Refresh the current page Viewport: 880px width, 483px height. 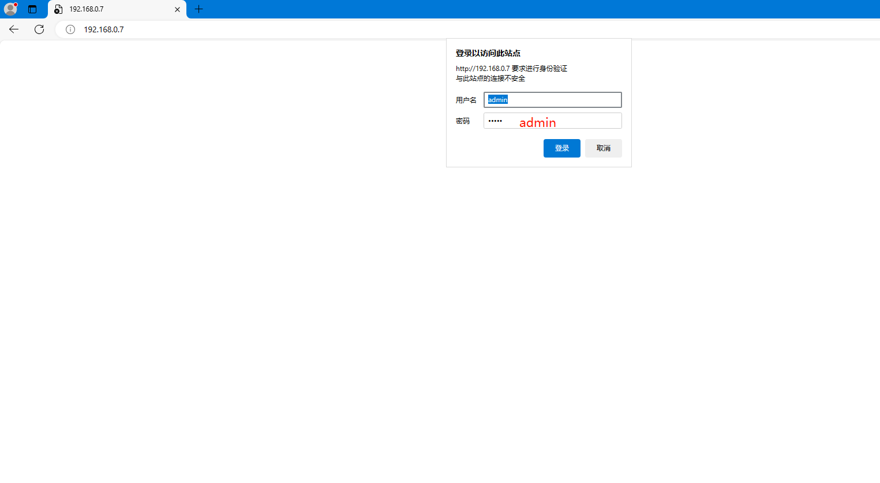pos(39,29)
